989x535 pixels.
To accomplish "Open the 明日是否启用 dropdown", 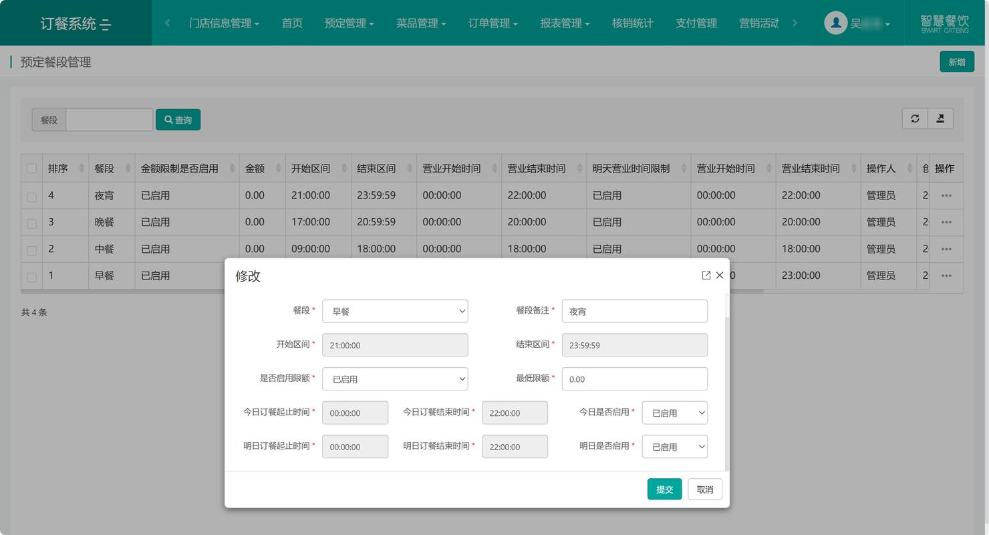I will pos(675,447).
